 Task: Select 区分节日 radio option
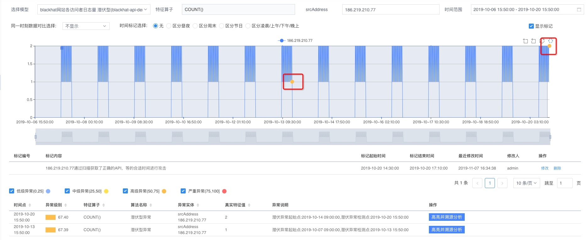pos(222,26)
